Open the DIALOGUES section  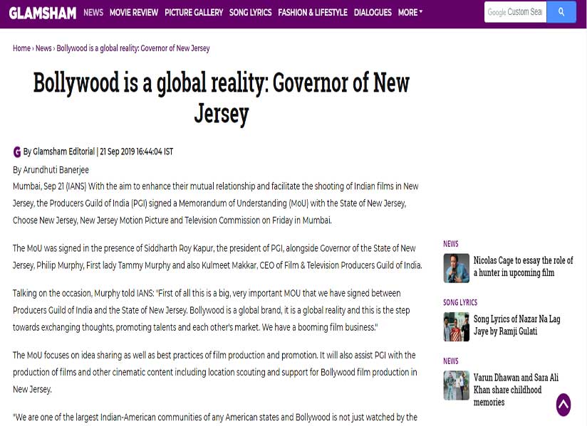click(x=373, y=12)
